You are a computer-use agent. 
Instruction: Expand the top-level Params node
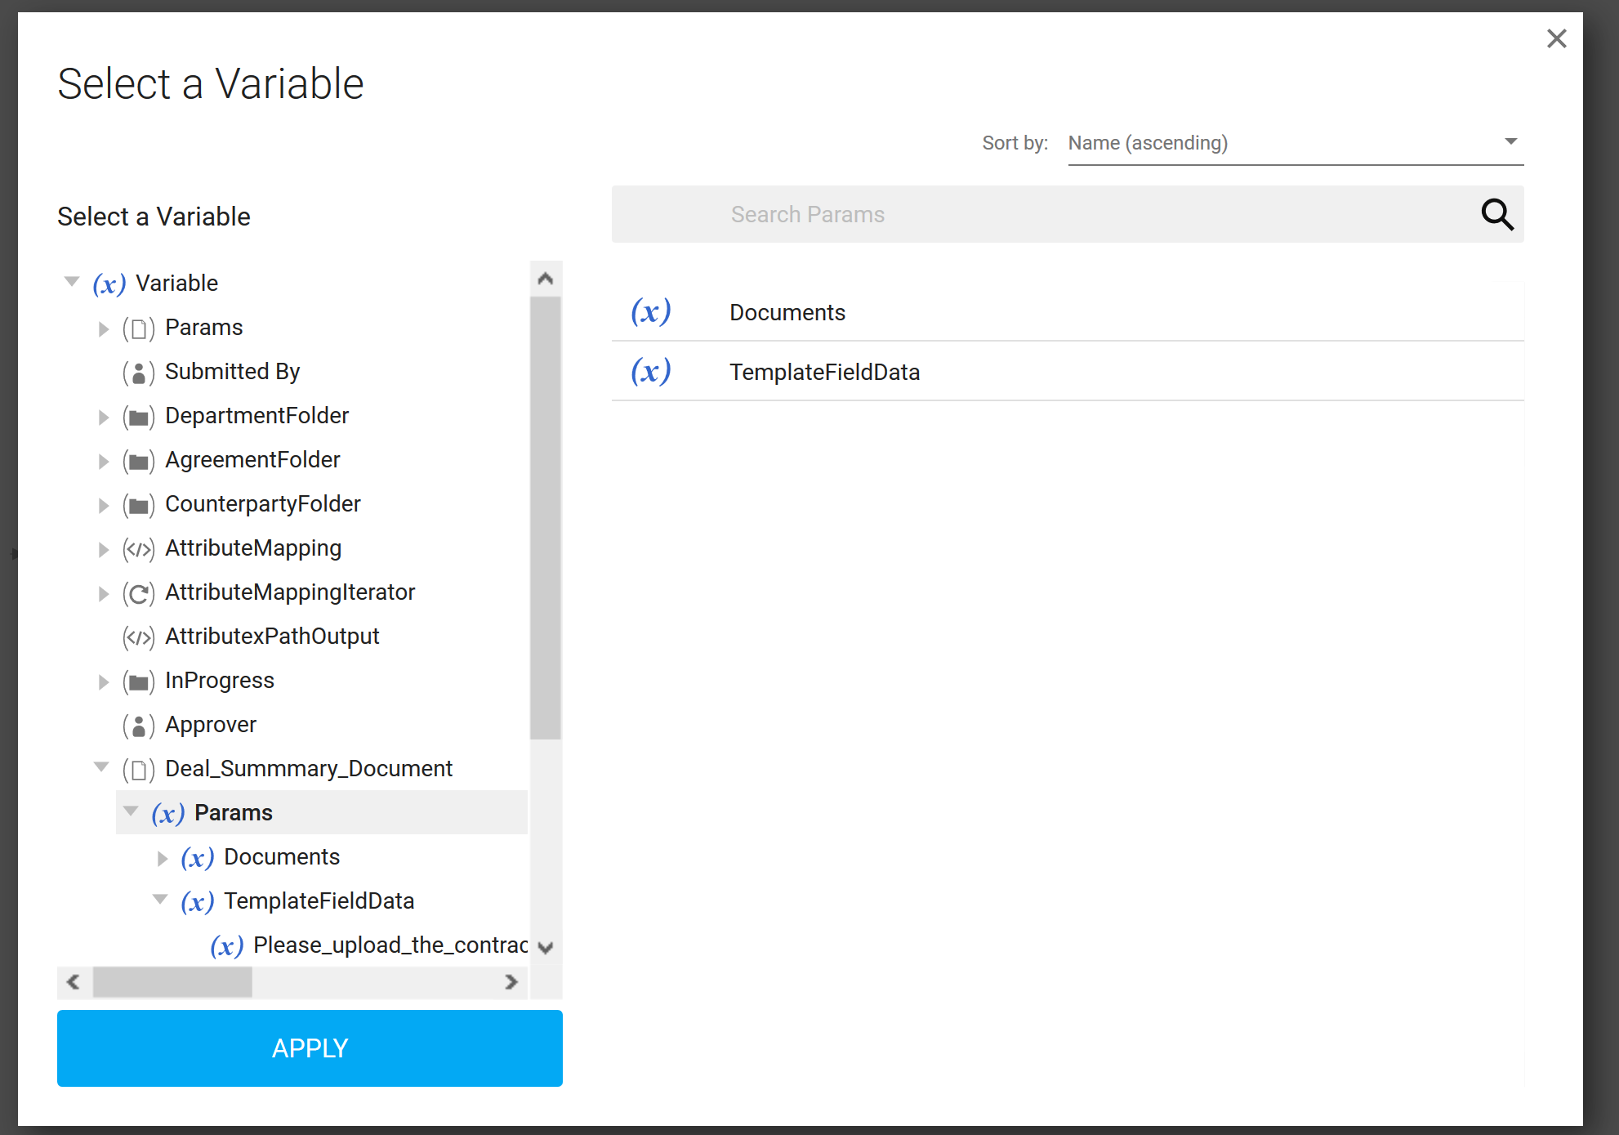[x=103, y=328]
